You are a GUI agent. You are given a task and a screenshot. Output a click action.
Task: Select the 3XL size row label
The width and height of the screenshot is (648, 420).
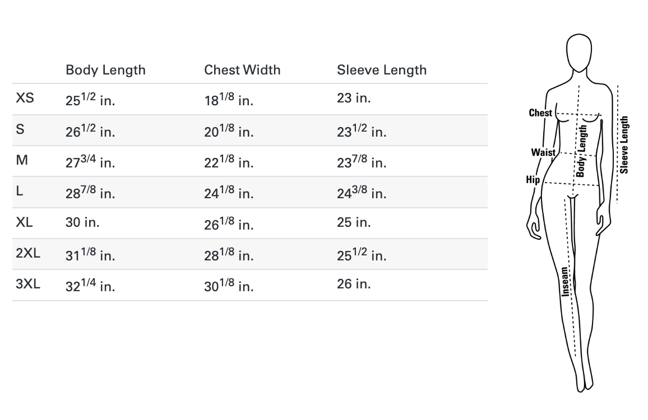tap(28, 284)
